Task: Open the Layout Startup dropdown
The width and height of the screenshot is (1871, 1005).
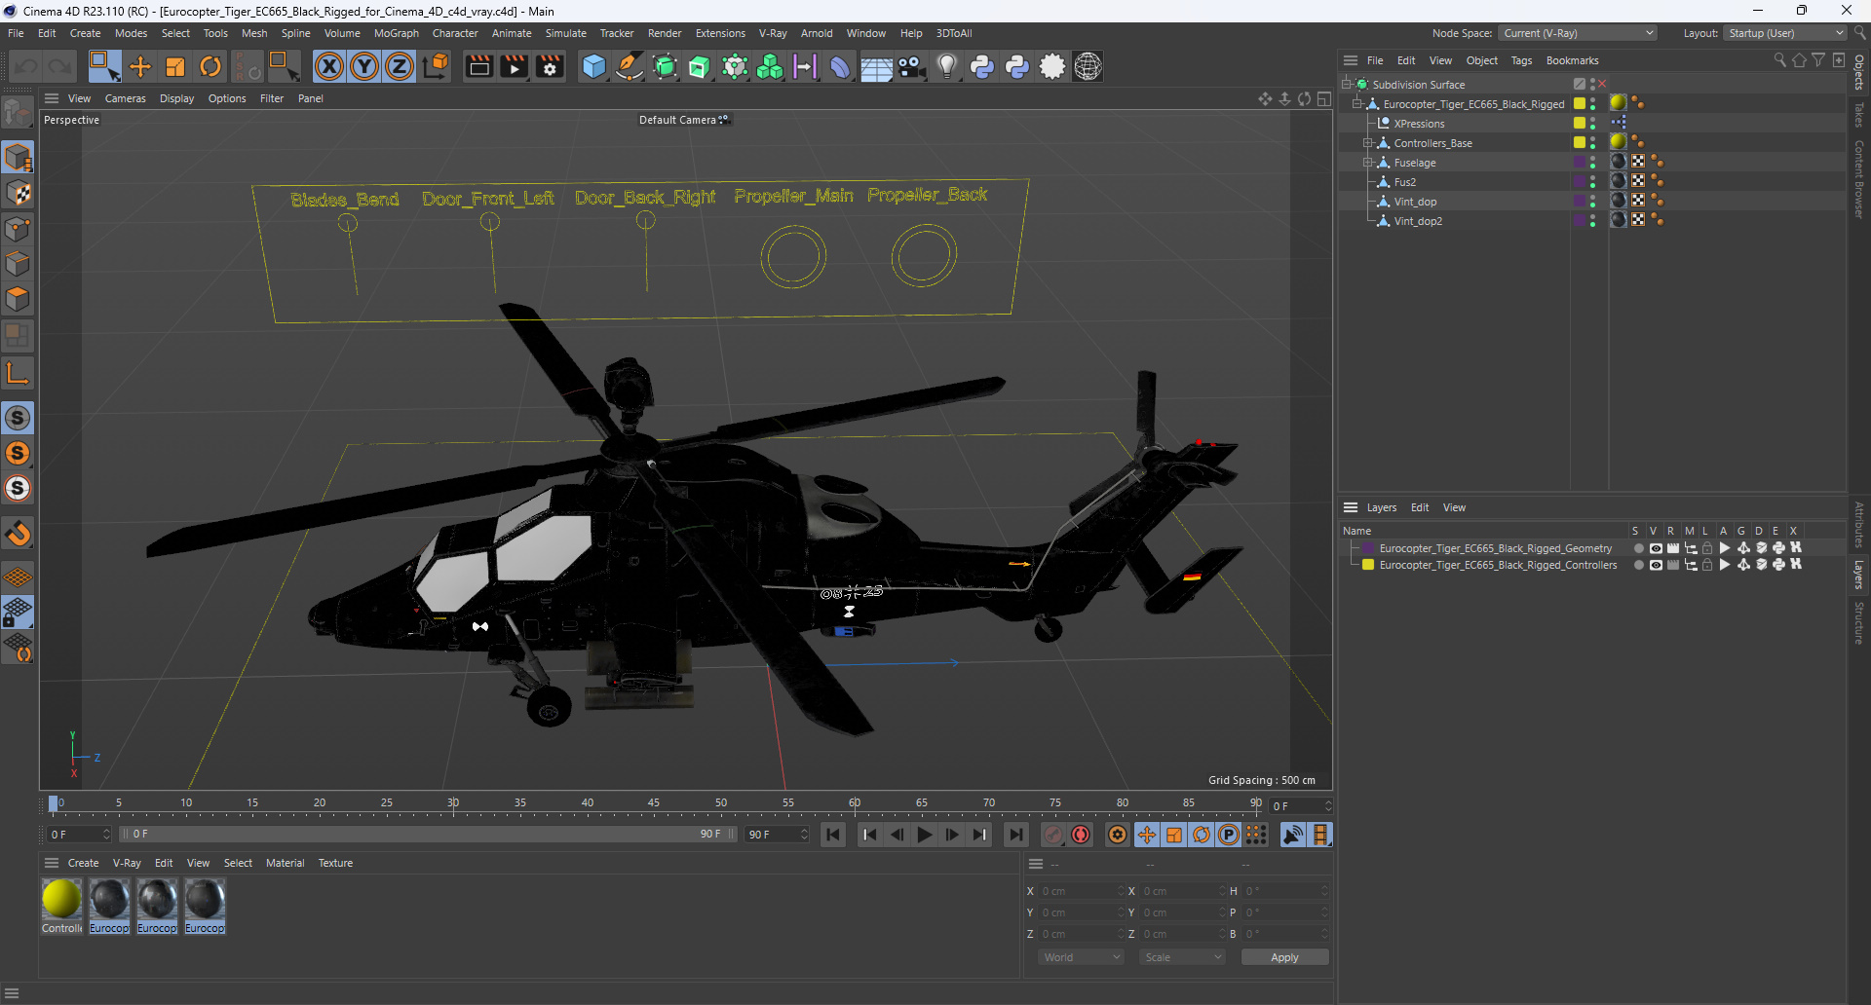Action: click(1784, 33)
